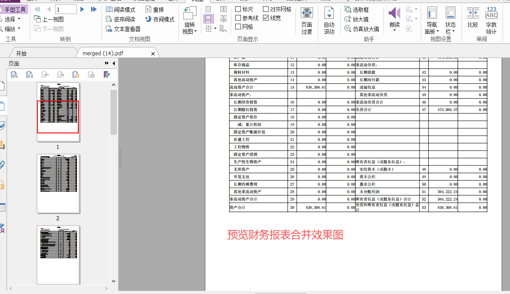Start 自动滚动 auto scroll
Screen dimensions: 510x294
(329, 21)
